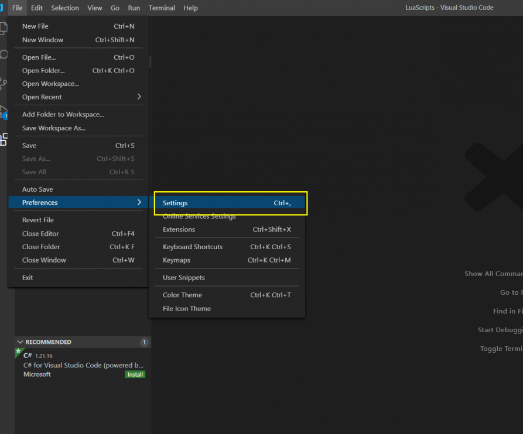Open the Terminal menu in menu bar
The width and height of the screenshot is (523, 434).
pyautogui.click(x=162, y=8)
